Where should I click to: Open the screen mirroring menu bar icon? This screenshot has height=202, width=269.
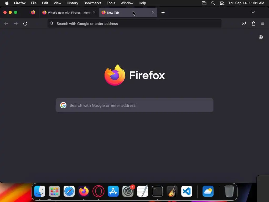click(x=204, y=3)
